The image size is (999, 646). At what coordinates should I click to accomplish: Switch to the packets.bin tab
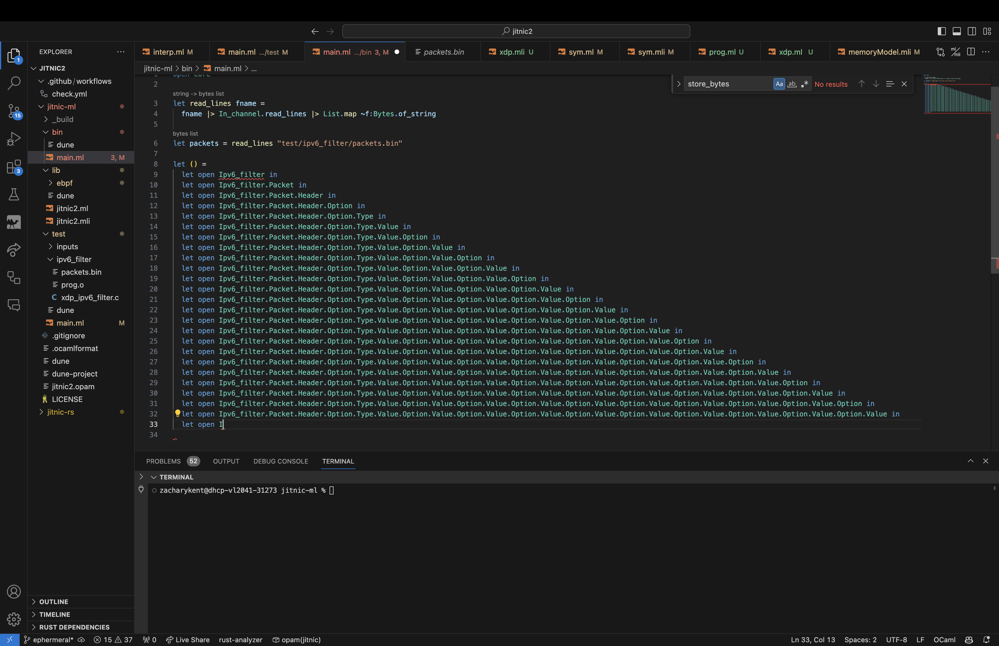point(442,51)
